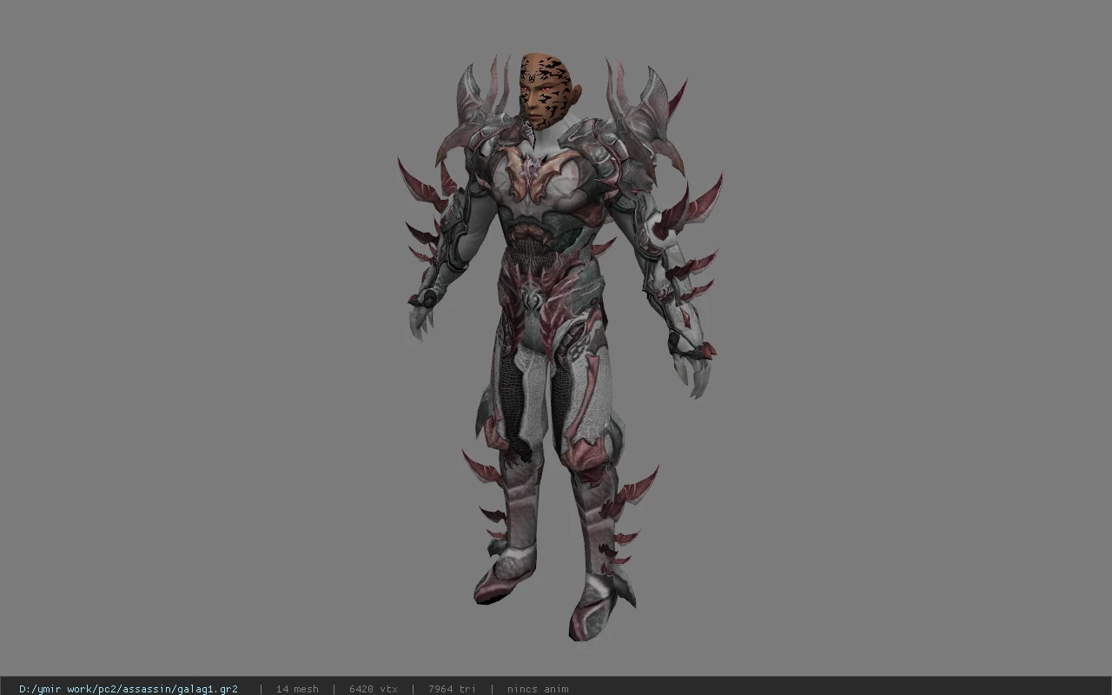Click the "7964 tri" triangle count

coord(452,689)
